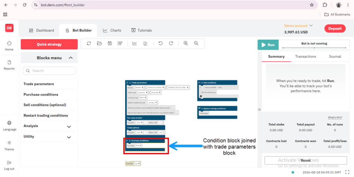The image size is (354, 177).
Task: Switch to the Charts tab
Action: pos(112,30)
